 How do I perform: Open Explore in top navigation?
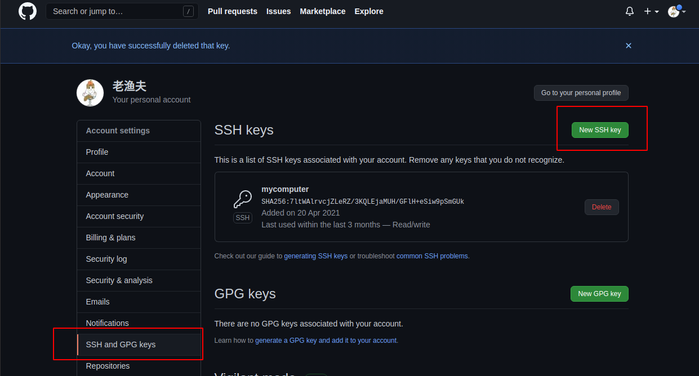[x=369, y=11]
